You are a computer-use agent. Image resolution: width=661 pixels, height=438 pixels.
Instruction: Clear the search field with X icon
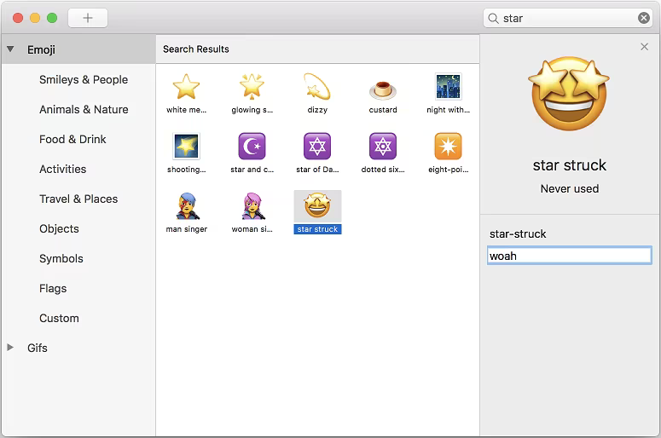[643, 18]
